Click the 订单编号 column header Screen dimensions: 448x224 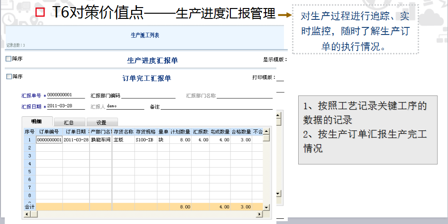coord(49,132)
